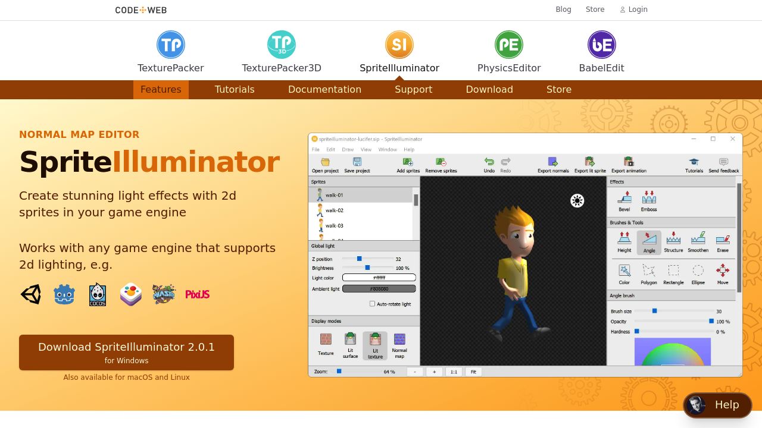Click Export normals toolbar icon
The image size is (762, 428).
pos(553,162)
